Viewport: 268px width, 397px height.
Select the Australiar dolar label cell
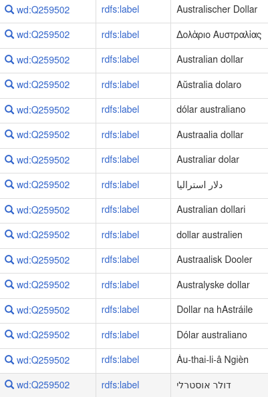pyautogui.click(x=219, y=159)
